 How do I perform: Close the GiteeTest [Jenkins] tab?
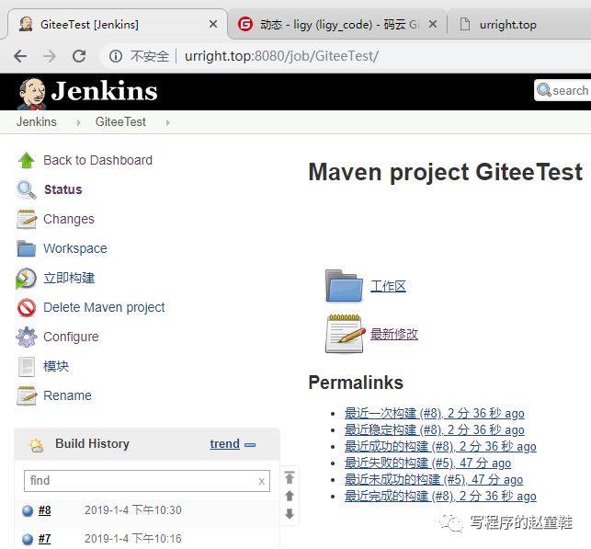pyautogui.click(x=213, y=24)
